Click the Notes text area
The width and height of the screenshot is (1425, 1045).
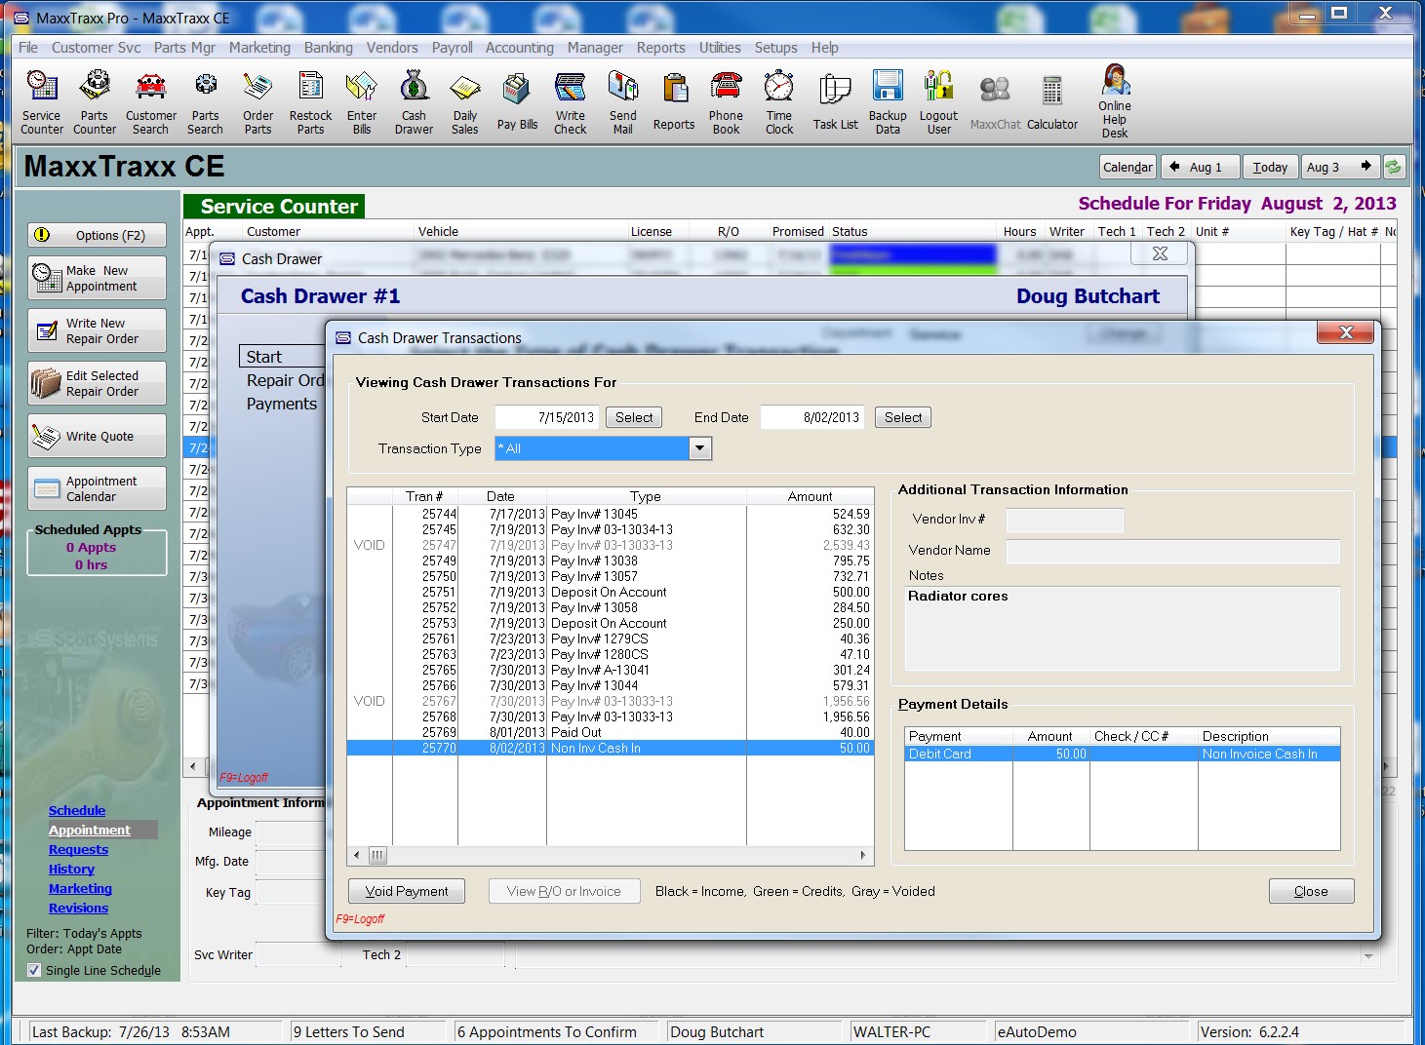[x=1123, y=628]
